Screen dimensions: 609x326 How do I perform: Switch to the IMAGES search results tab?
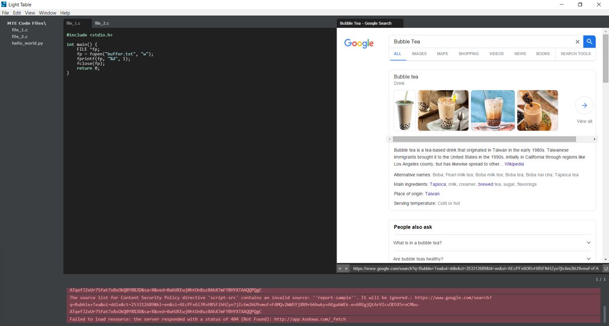[419, 54]
